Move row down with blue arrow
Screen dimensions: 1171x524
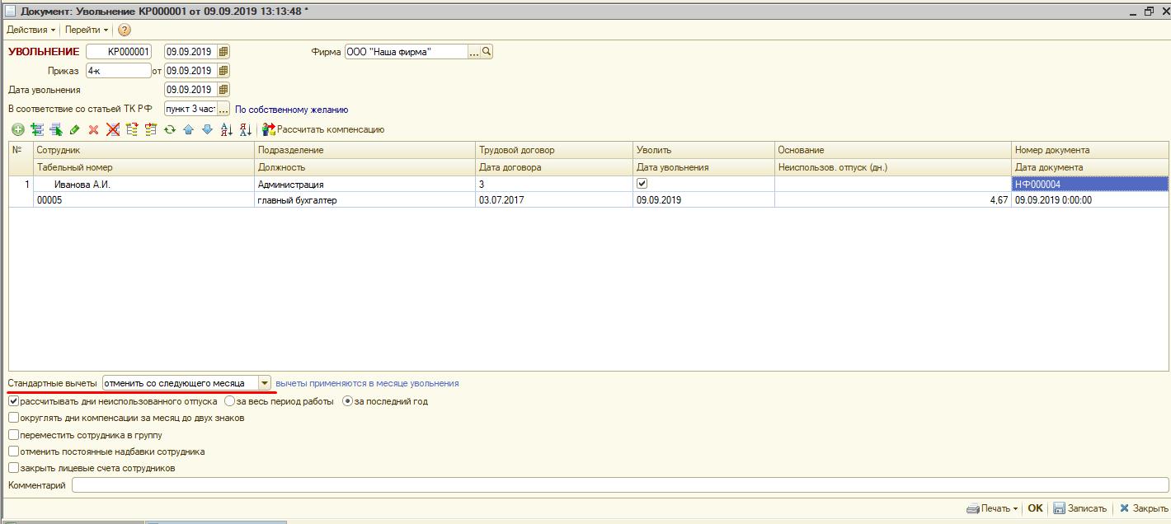coord(207,129)
